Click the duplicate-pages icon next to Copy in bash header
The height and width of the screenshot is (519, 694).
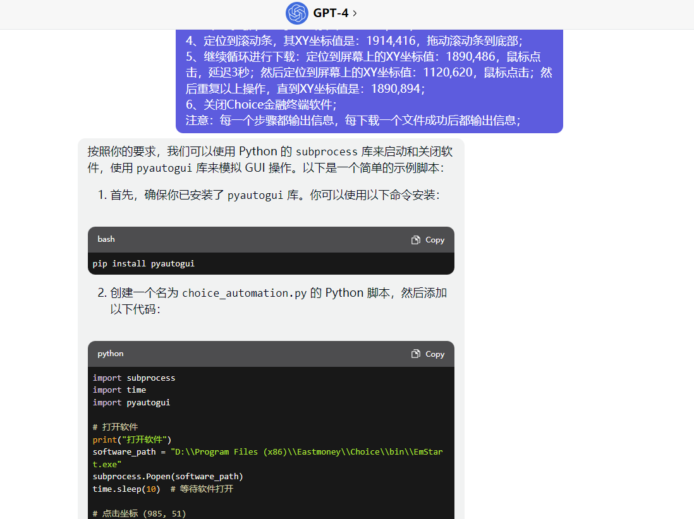(x=415, y=239)
